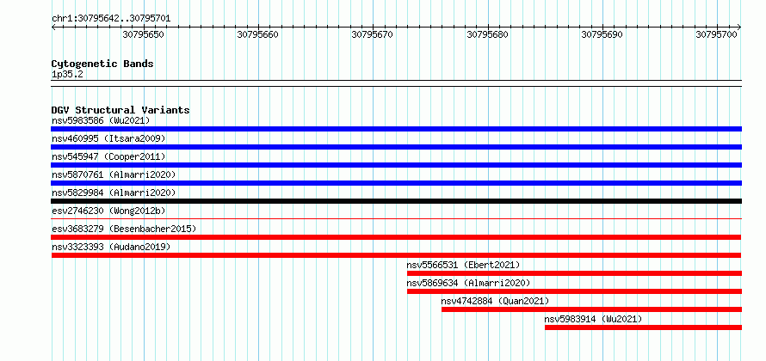Select the blue bar under nsv545947

(x=396, y=165)
